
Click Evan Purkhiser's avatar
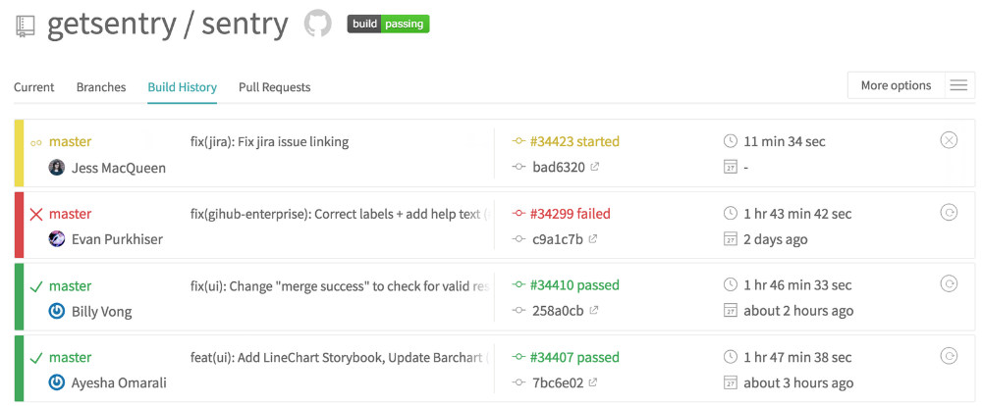(x=57, y=239)
